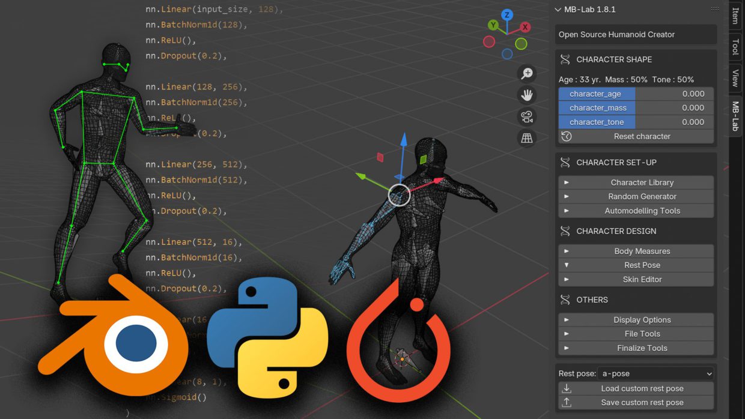Screen dimensions: 745x419
Task: Collapse the MB-Lab 1.8.1 panel header
Action: tap(558, 10)
